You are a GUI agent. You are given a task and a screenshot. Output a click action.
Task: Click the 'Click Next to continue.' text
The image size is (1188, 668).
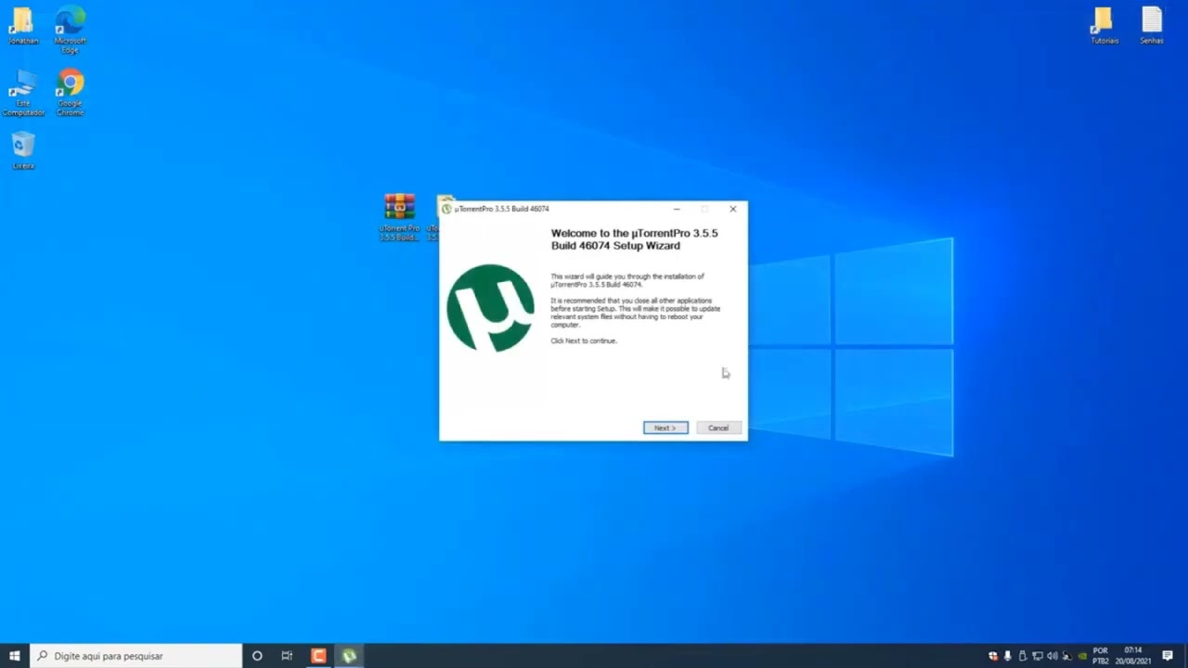pyautogui.click(x=584, y=340)
